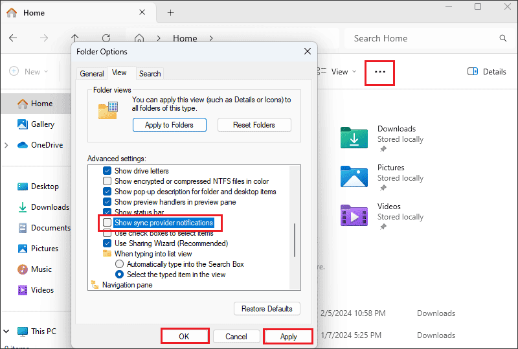
Task: Toggle the Show status bar checkbox
Action: click(107, 212)
